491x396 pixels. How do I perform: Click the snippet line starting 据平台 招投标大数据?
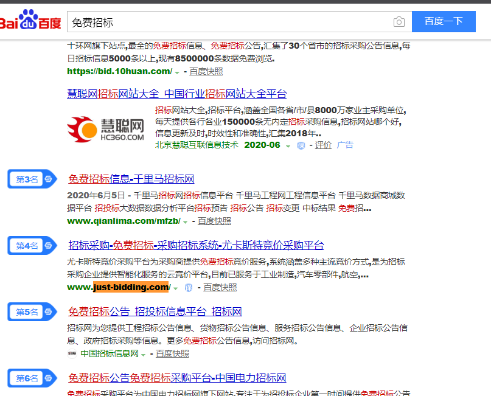click(x=219, y=208)
